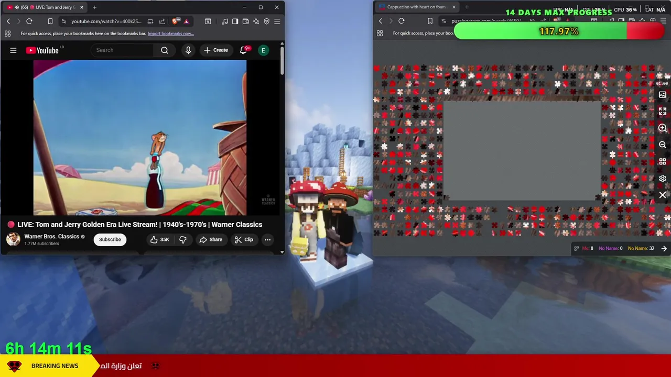The width and height of the screenshot is (671, 377).
Task: Click the Tom and Jerry video player
Action: point(140,138)
